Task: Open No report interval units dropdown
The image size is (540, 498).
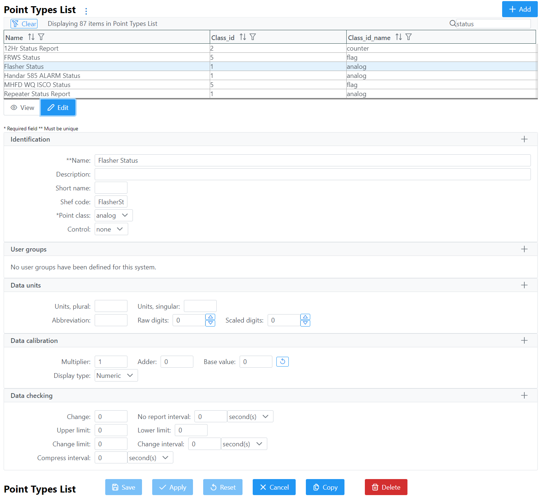Action: point(250,416)
